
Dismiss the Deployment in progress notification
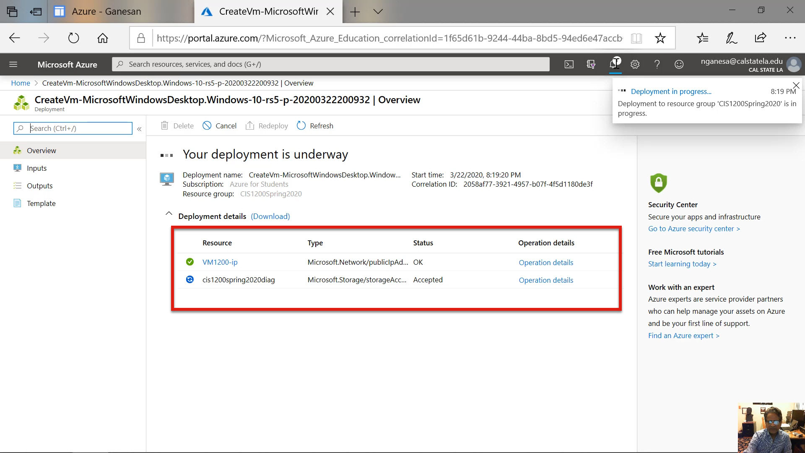point(796,86)
